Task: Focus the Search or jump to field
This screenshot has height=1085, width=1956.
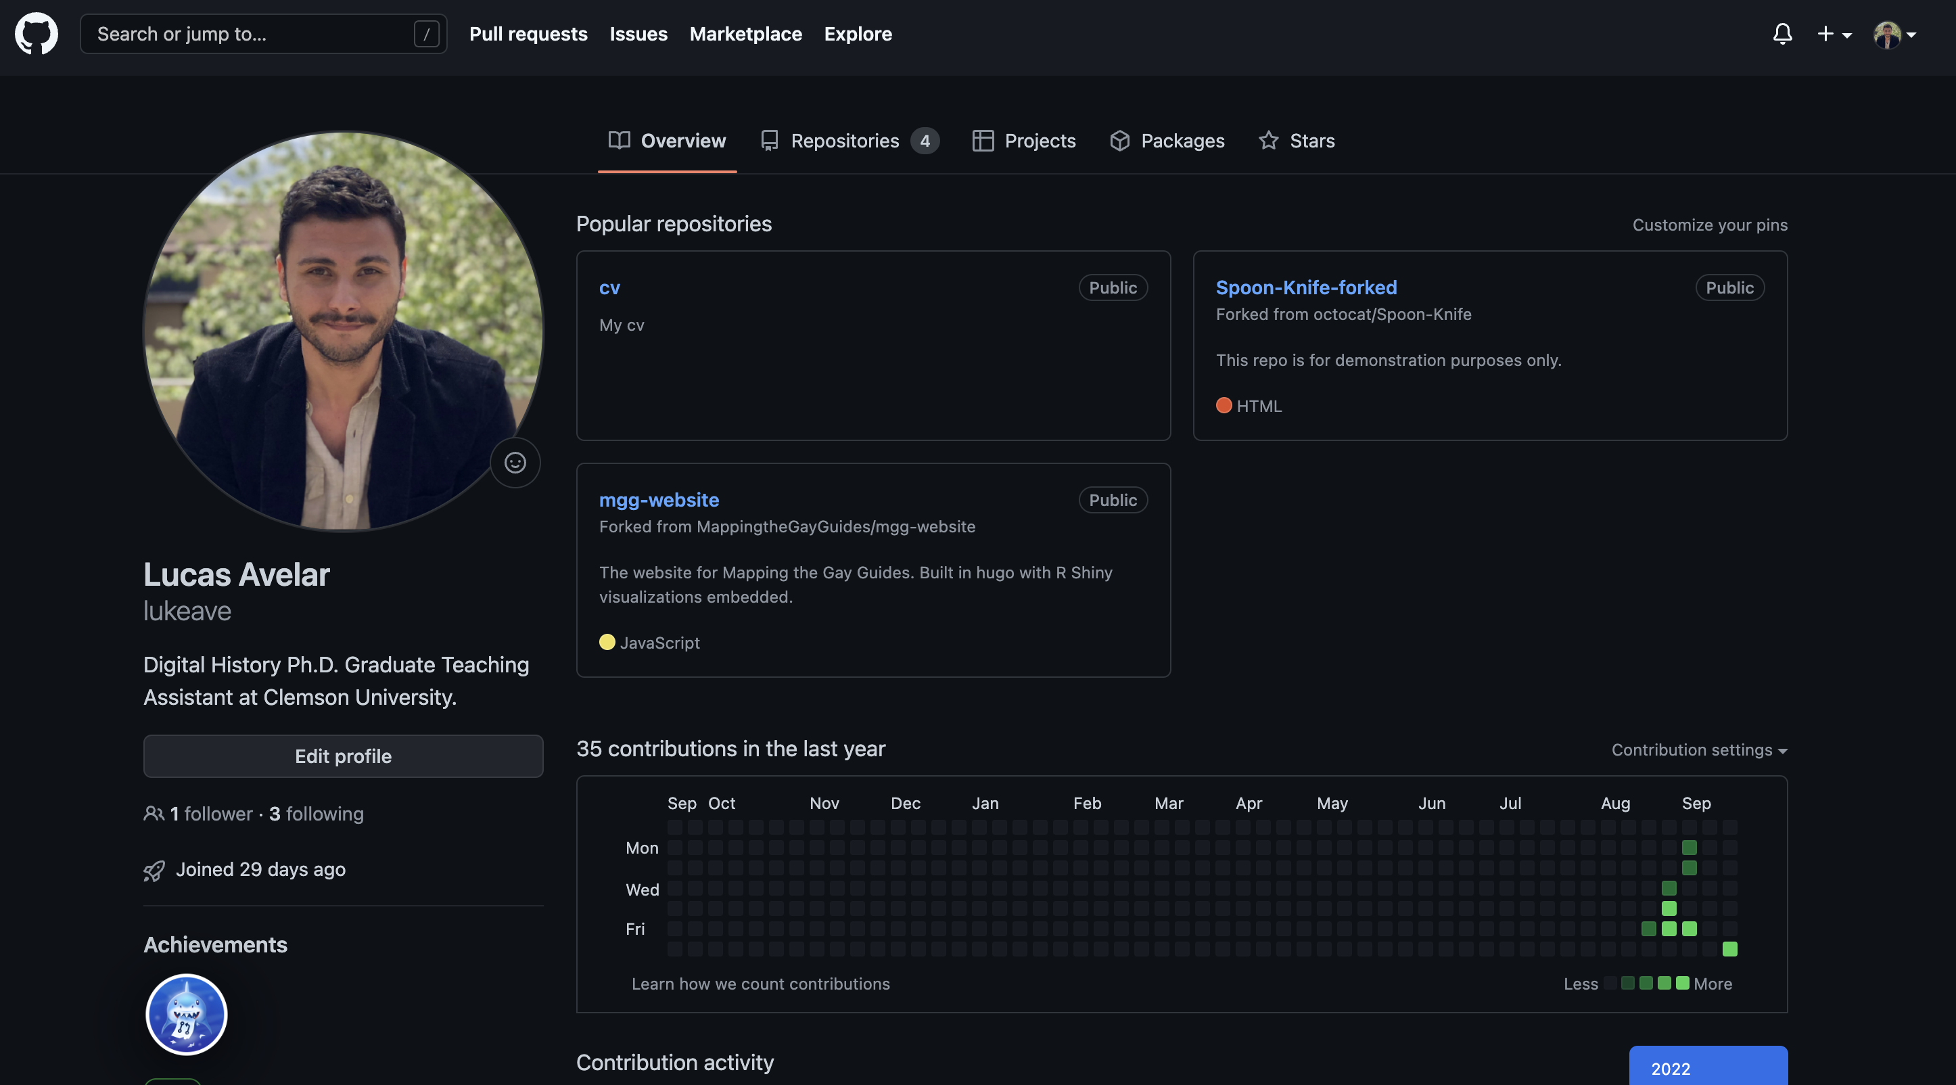Action: [x=250, y=34]
